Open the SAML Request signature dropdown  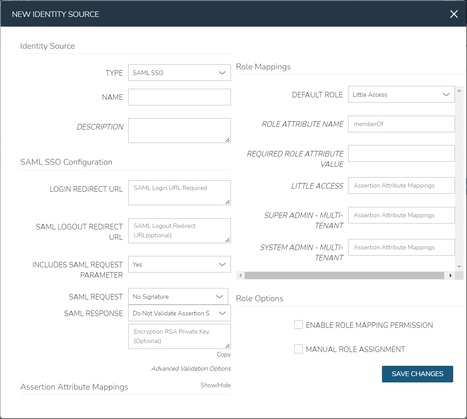pos(178,297)
